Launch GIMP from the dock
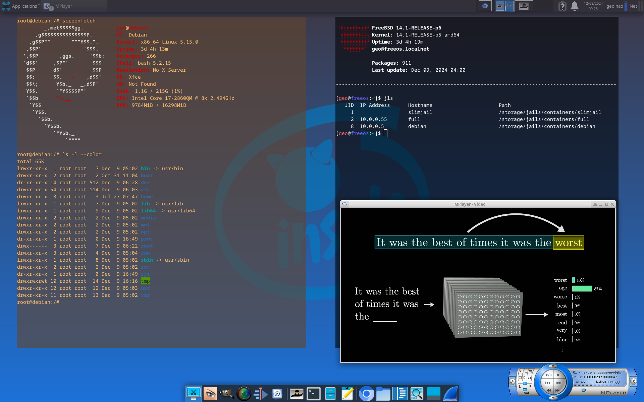Image resolution: width=644 pixels, height=402 pixels. [227, 394]
